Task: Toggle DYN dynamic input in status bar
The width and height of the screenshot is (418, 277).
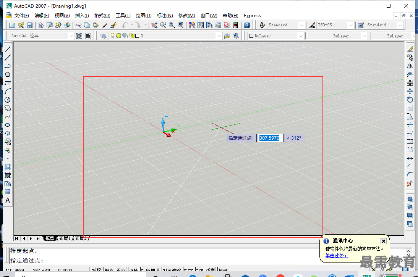Action: [x=200, y=269]
